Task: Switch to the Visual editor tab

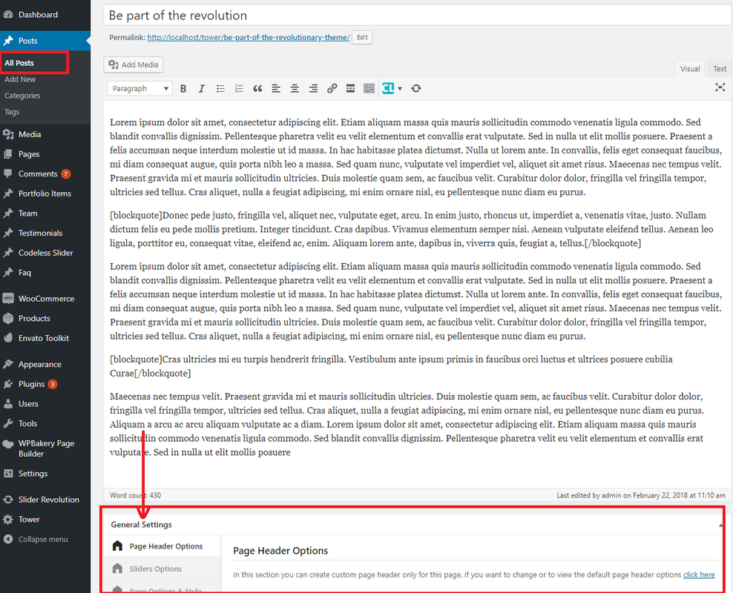Action: 690,69
